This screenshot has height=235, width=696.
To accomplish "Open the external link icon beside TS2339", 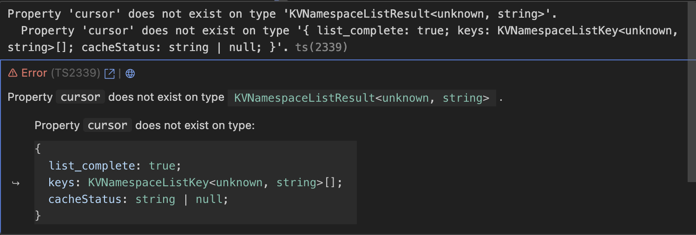I will tap(110, 73).
